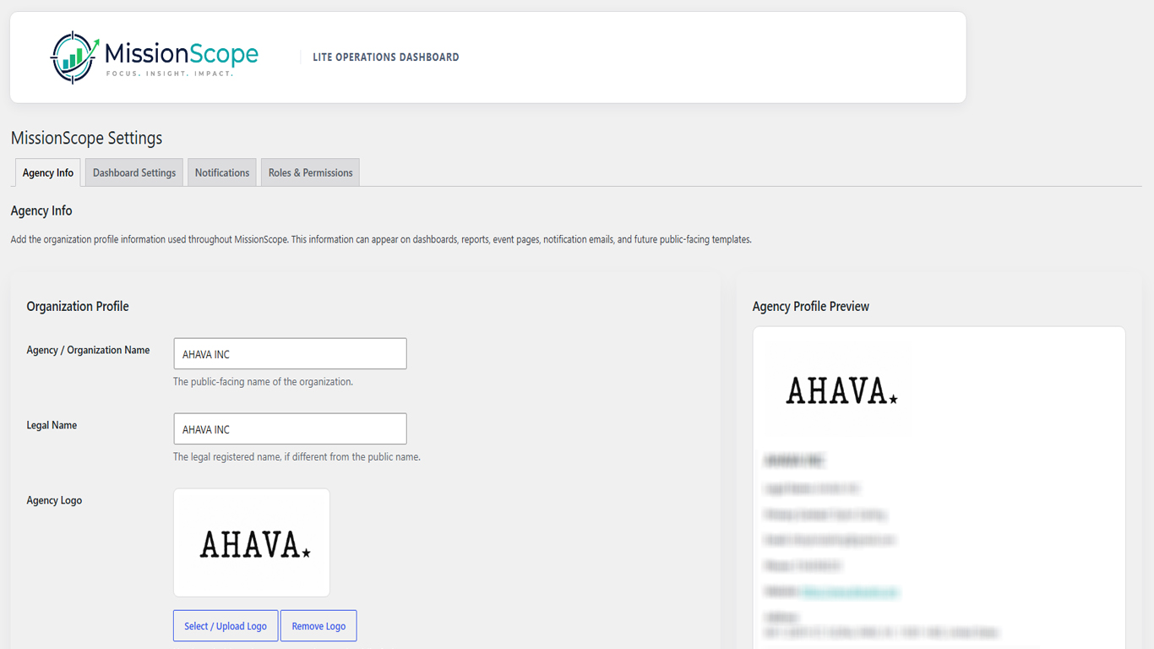Click the Legal Name field label
Image resolution: width=1154 pixels, height=649 pixels.
52,425
